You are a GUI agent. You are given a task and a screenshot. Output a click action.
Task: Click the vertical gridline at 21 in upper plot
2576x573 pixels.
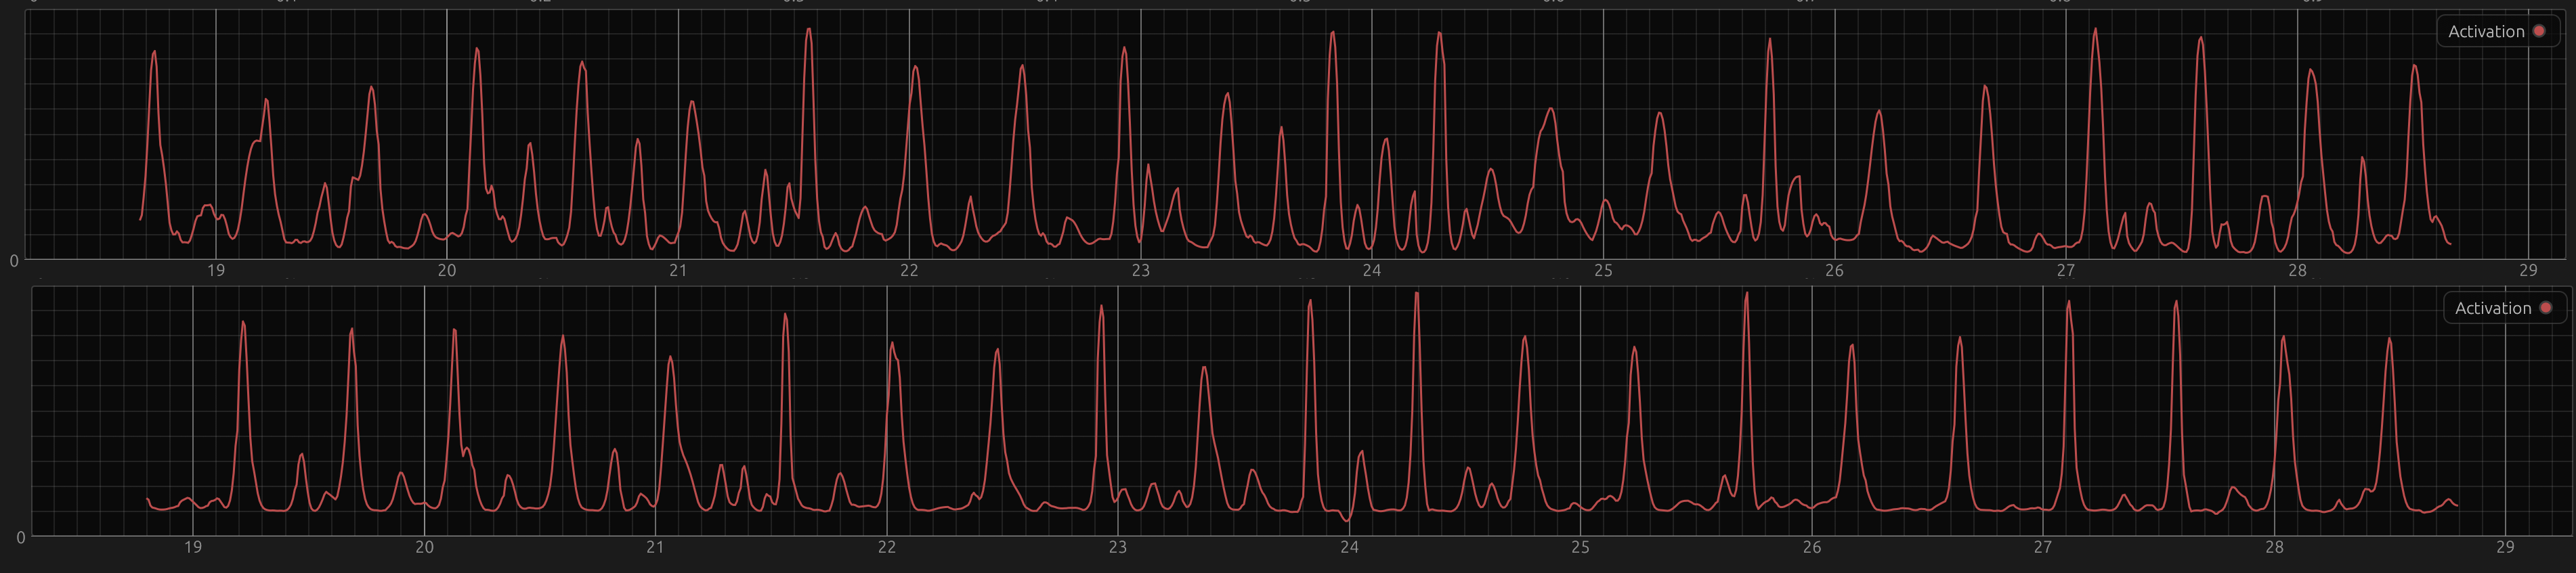click(x=679, y=134)
